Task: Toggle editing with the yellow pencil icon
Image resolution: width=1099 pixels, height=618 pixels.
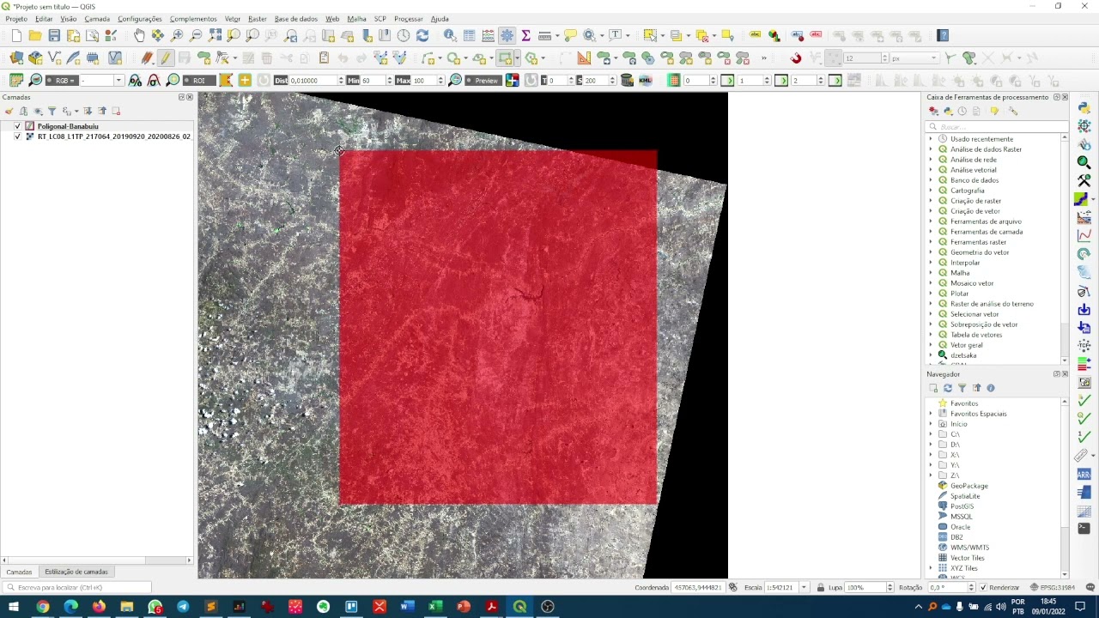Action: pos(165,58)
